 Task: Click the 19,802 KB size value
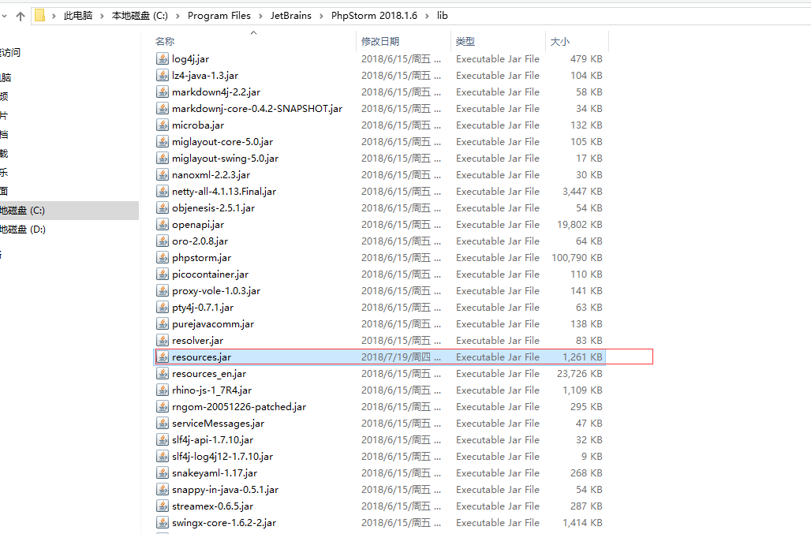[579, 224]
